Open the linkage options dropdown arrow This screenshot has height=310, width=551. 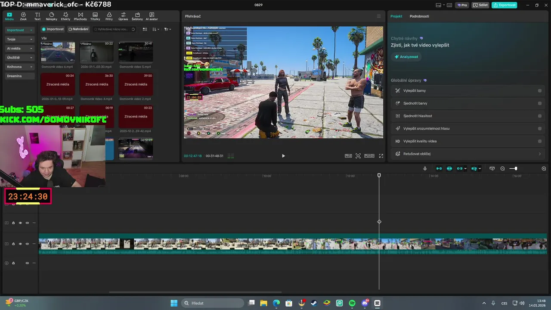465,168
